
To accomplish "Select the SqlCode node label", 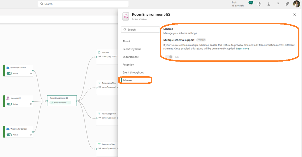I will [105, 52].
